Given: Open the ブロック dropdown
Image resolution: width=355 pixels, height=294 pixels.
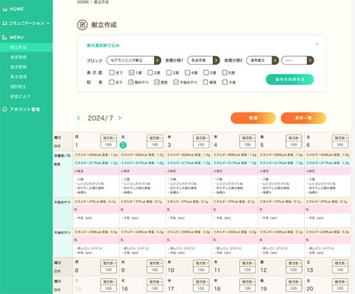Looking at the screenshot, I should (x=133, y=61).
